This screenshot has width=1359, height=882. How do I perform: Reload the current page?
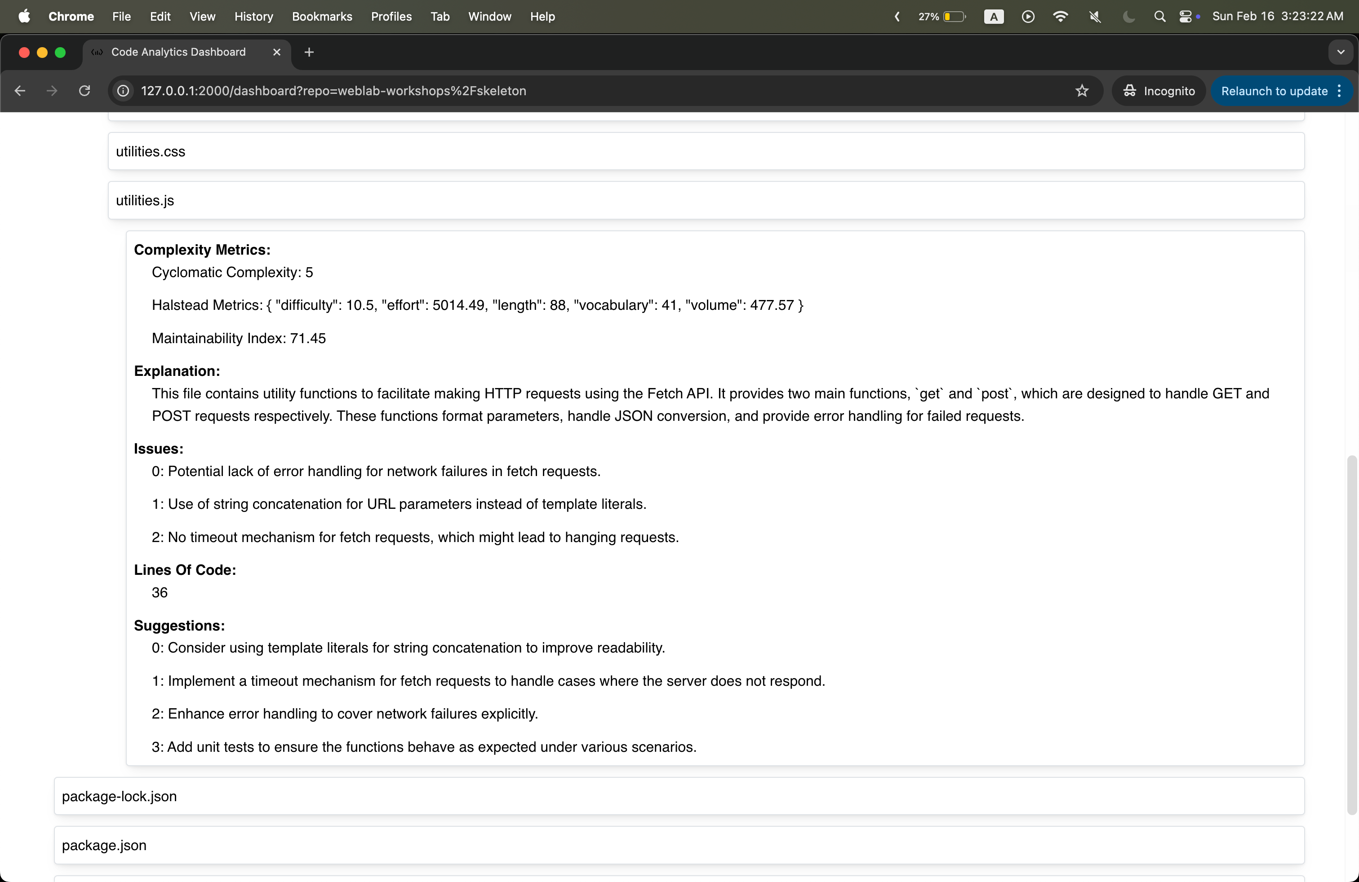84,91
